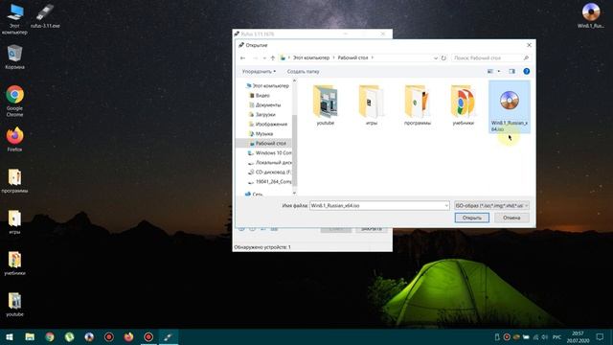Expand address bar history dropdown

[436, 57]
